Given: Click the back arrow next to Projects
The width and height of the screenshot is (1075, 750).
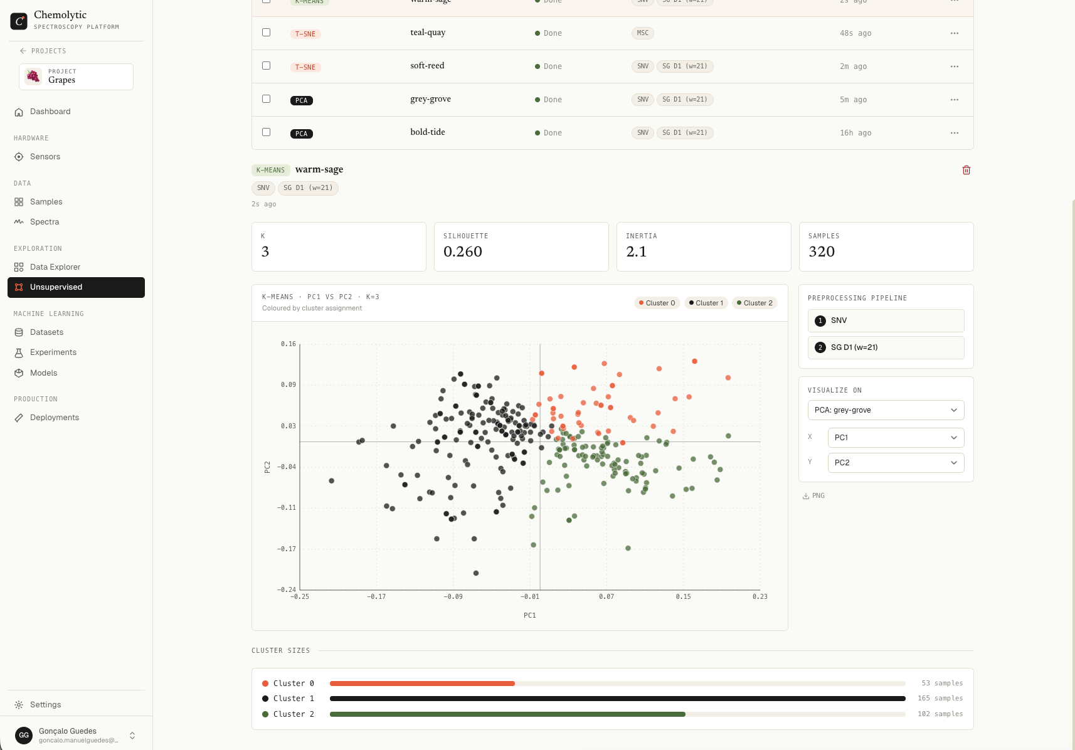Looking at the screenshot, I should click(23, 51).
